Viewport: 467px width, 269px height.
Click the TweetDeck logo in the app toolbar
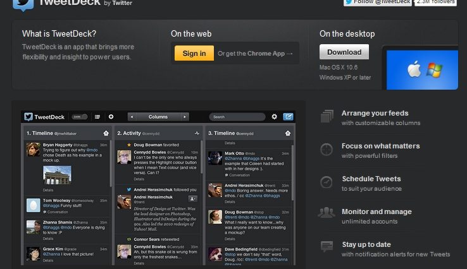[x=44, y=117]
